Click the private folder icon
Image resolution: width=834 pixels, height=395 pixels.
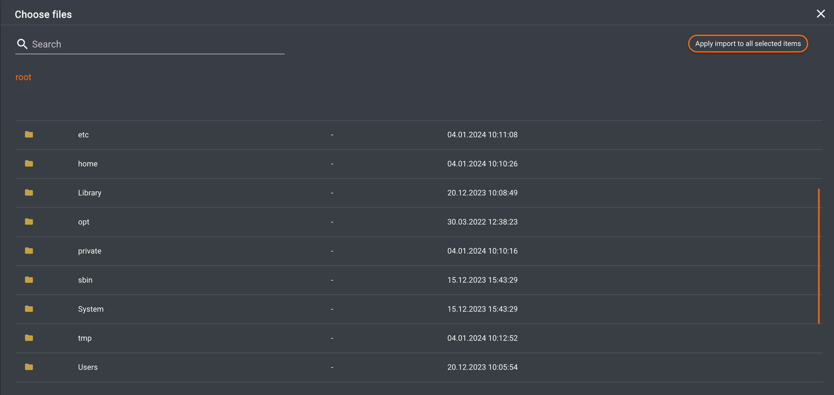point(29,251)
